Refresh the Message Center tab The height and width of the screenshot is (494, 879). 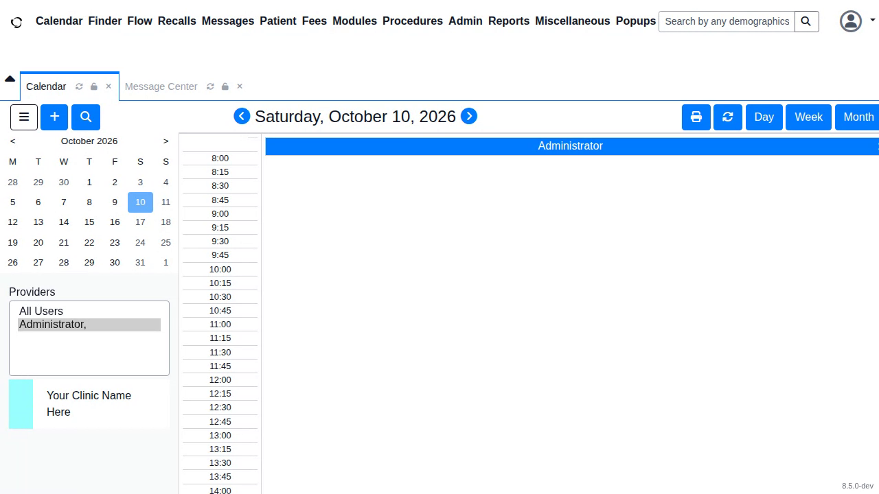pyautogui.click(x=210, y=86)
